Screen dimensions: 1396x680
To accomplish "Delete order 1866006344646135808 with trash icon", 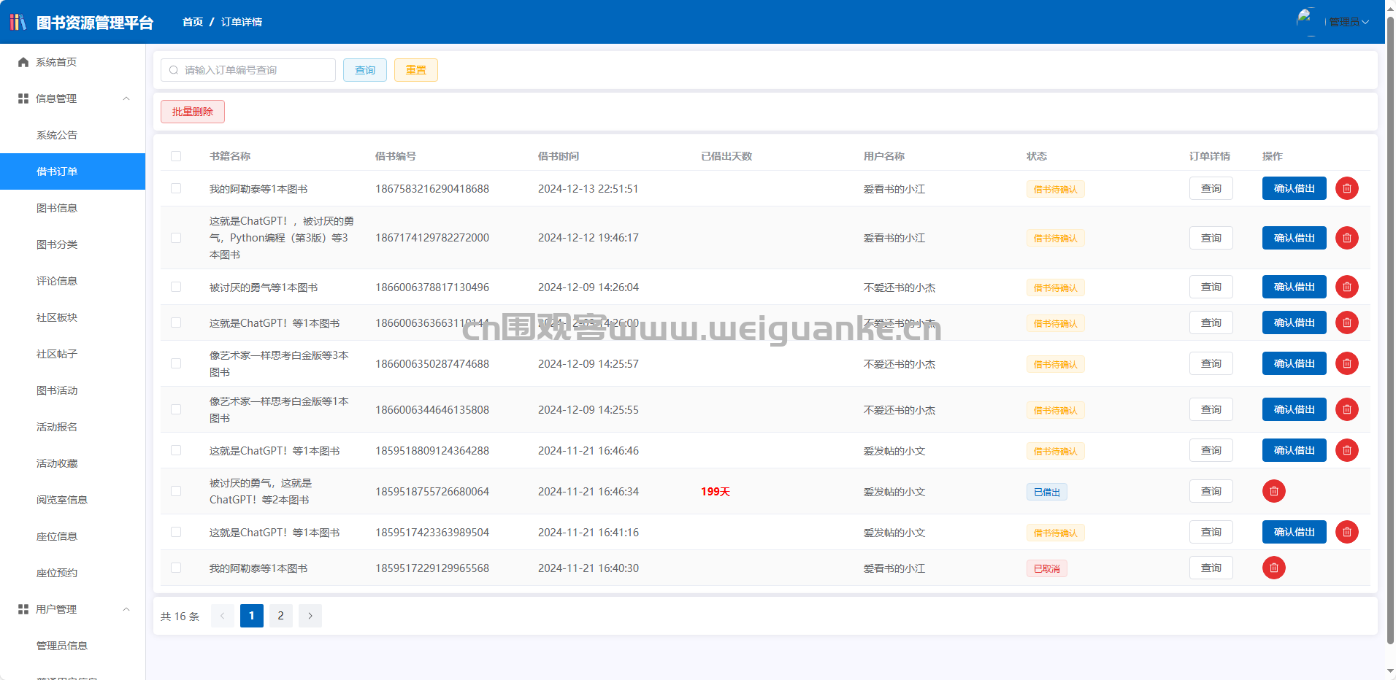I will tap(1347, 409).
